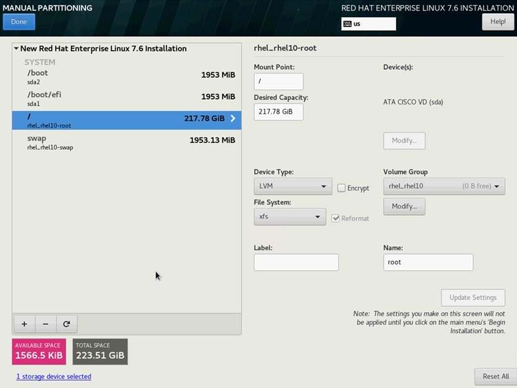
Task: Open the Volume Group rhel_rhel10 dropdown
Action: coord(444,186)
